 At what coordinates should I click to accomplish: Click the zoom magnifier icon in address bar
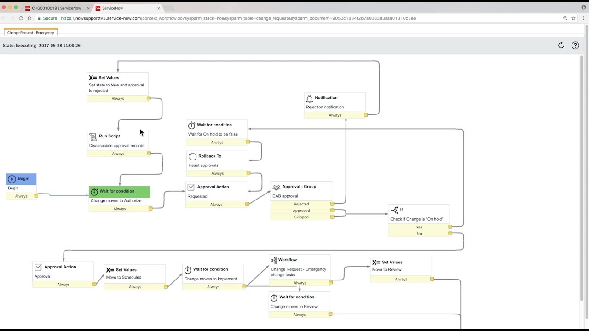tap(565, 18)
